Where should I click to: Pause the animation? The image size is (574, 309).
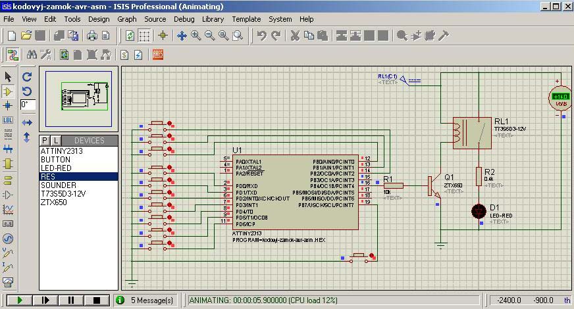point(71,300)
